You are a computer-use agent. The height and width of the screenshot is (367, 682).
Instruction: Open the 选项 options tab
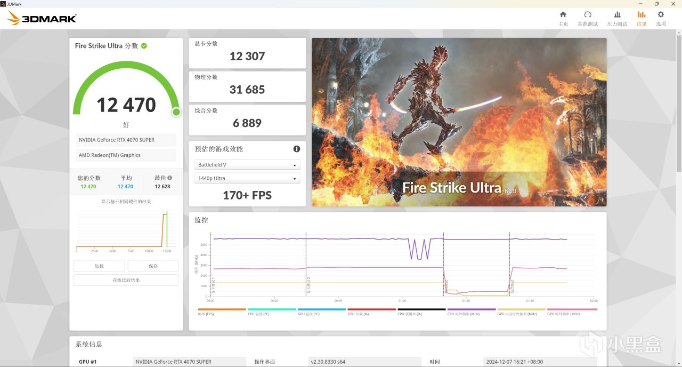click(661, 19)
